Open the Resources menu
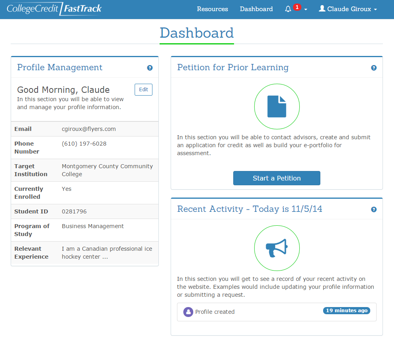 pyautogui.click(x=212, y=9)
